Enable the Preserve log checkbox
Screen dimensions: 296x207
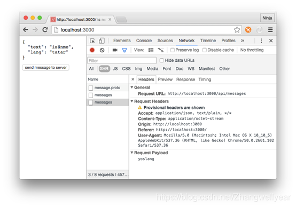click(x=173, y=50)
